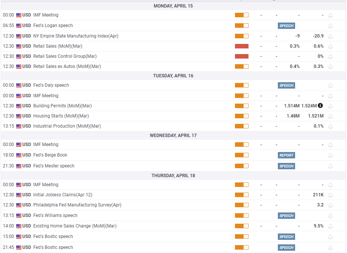Set bell alert for Industrial Production (MoM)(Mar)

point(330,127)
